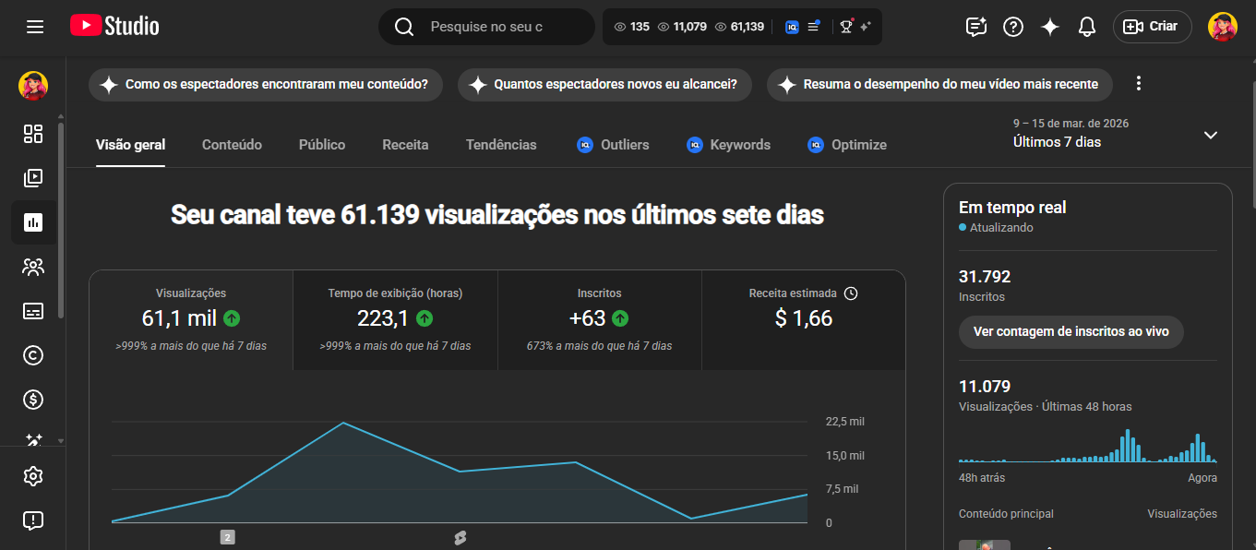The image size is (1256, 550).
Task: Click the realtime 48-hour views bar chart
Action: click(1087, 446)
